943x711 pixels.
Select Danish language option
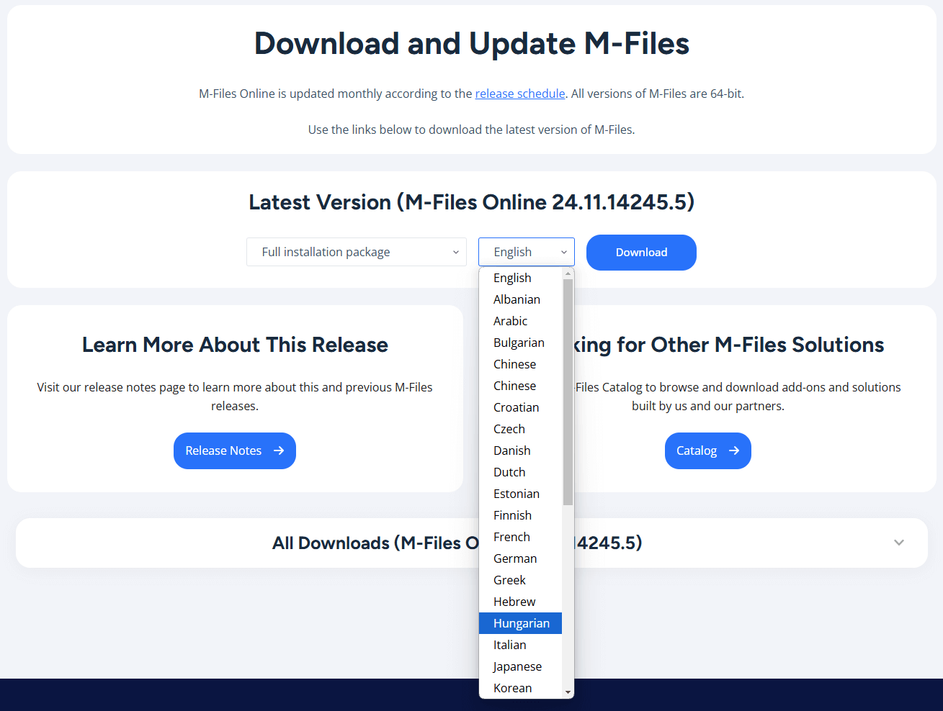pos(520,450)
